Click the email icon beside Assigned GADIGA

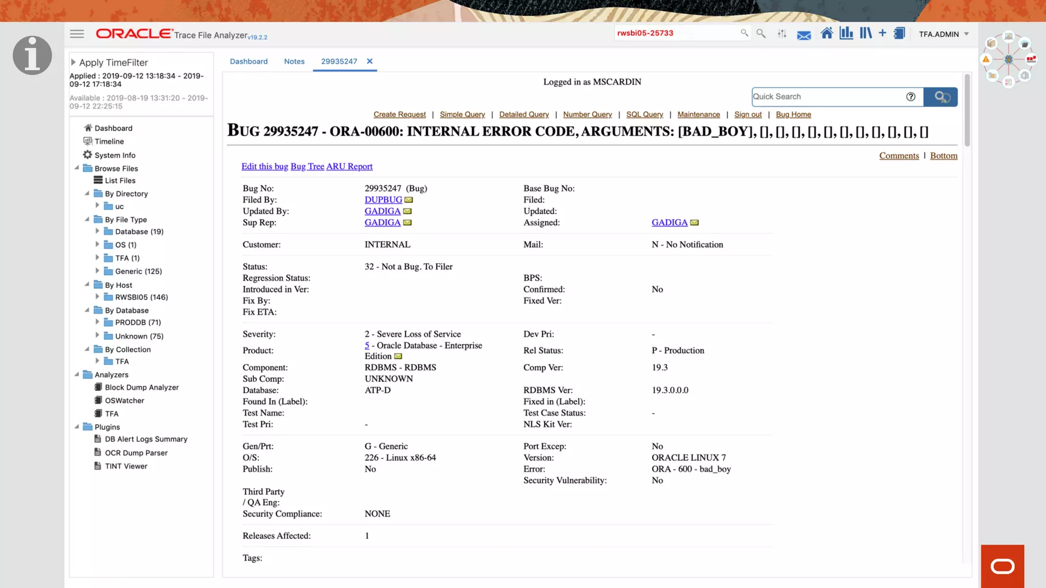[x=694, y=223]
